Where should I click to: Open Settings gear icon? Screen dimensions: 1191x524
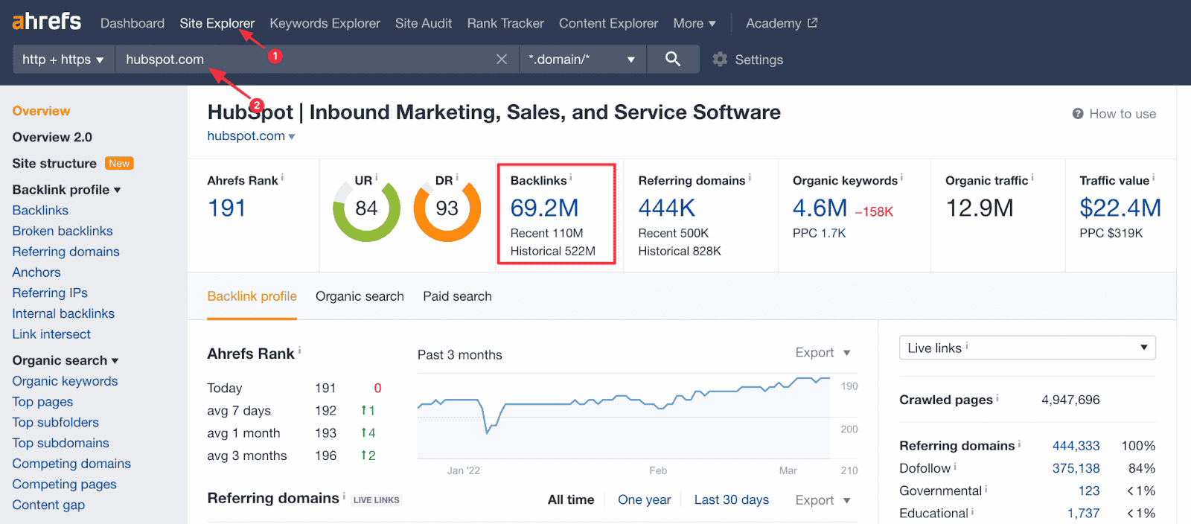pos(720,59)
